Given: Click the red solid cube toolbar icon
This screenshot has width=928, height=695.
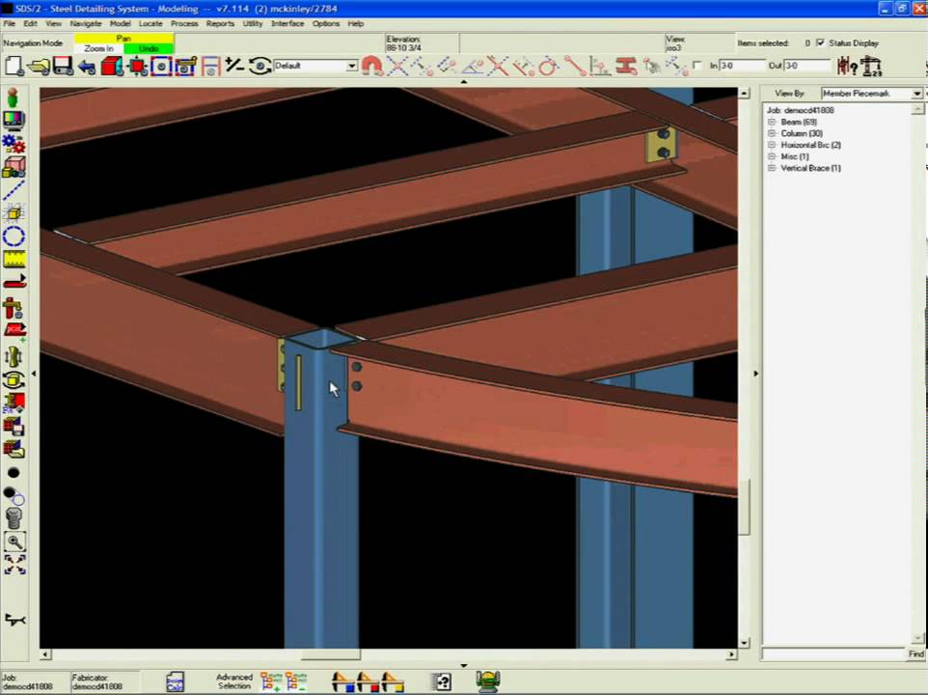Looking at the screenshot, I should click(x=111, y=66).
